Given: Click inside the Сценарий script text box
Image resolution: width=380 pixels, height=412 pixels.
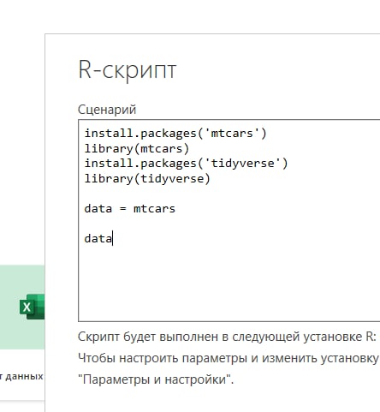Looking at the screenshot, I should click(229, 220).
